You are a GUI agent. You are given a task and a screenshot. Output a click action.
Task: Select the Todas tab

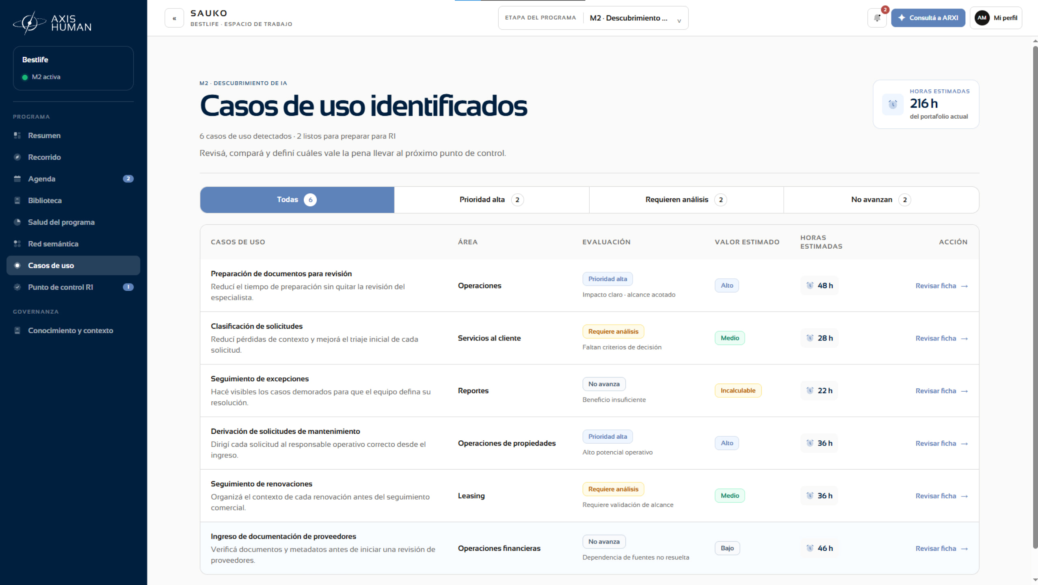pyautogui.click(x=297, y=200)
